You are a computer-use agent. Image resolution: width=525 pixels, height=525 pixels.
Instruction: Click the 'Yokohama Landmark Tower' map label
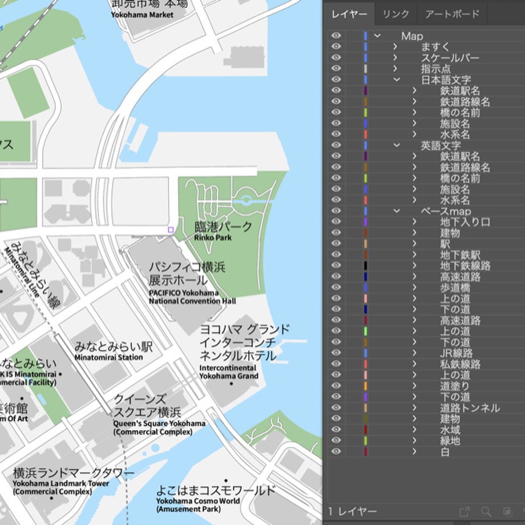pos(61,484)
